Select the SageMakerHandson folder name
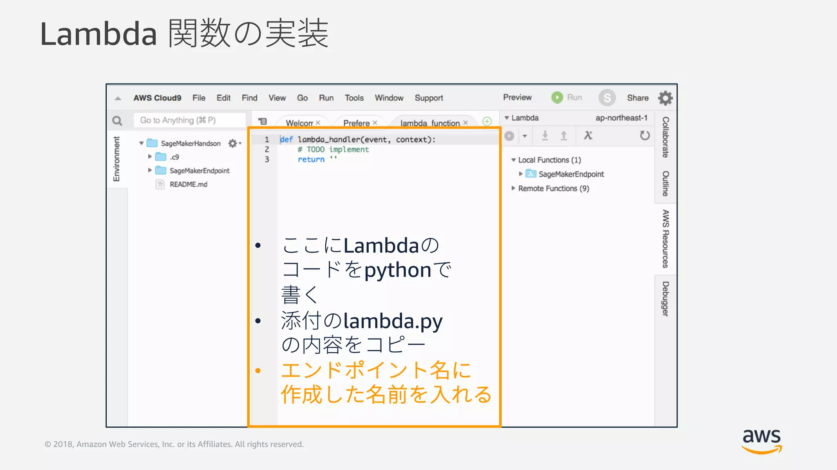This screenshot has height=470, width=837. click(x=190, y=143)
